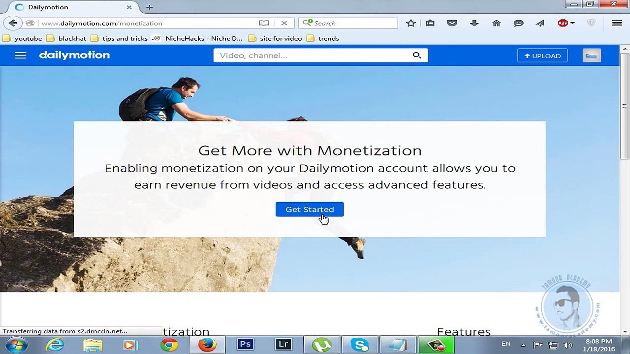Open the volume speaker tray icon

point(567,345)
